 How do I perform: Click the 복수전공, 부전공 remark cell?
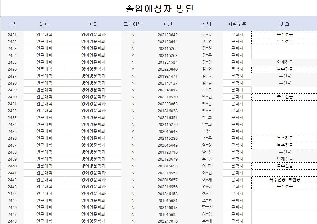click(x=284, y=180)
